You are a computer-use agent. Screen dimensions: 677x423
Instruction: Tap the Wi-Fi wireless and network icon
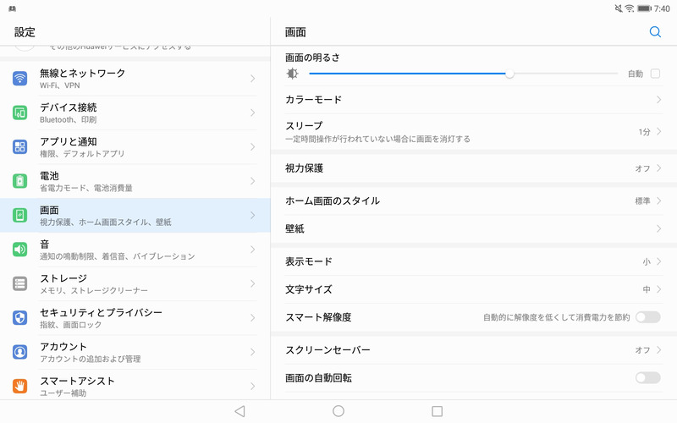pyautogui.click(x=19, y=79)
